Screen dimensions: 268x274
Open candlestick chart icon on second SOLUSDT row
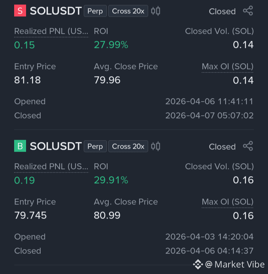(x=156, y=146)
